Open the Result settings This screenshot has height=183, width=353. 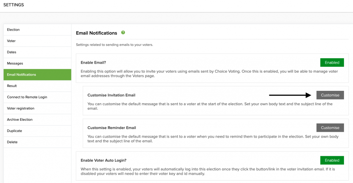tap(37, 86)
